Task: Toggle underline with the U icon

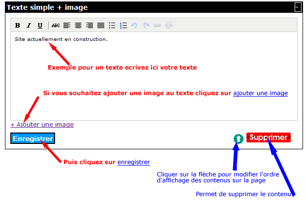Action: [40, 26]
